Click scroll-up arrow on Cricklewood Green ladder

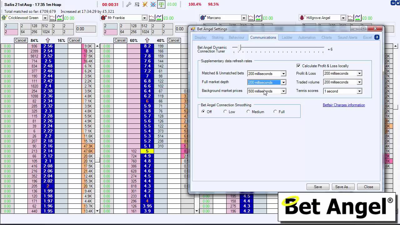pyautogui.click(x=97, y=46)
